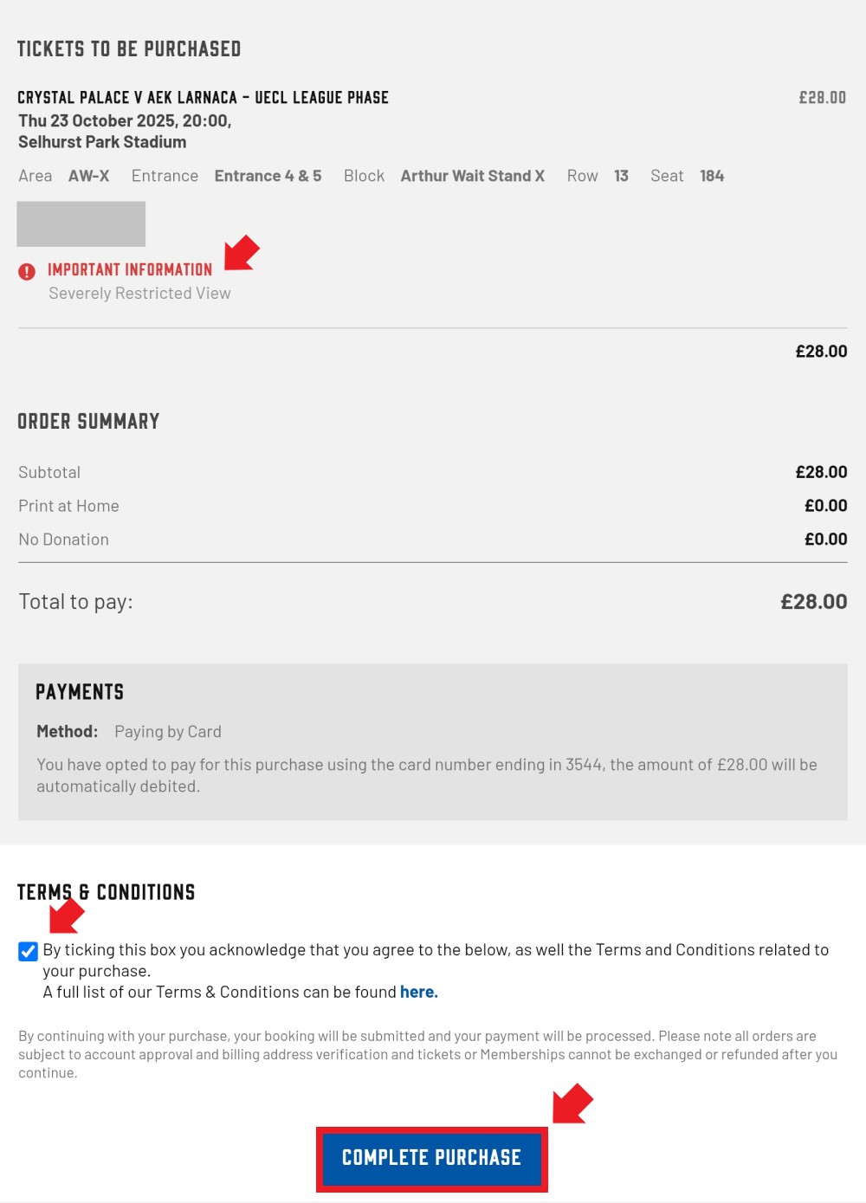
Task: Open the full Terms & Conditions 'here' link
Action: click(418, 993)
